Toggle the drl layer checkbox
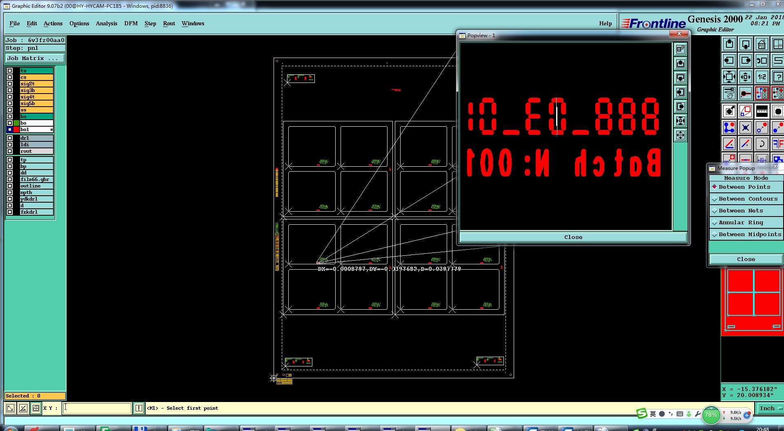Viewport: 784px width, 431px height. [x=10, y=138]
